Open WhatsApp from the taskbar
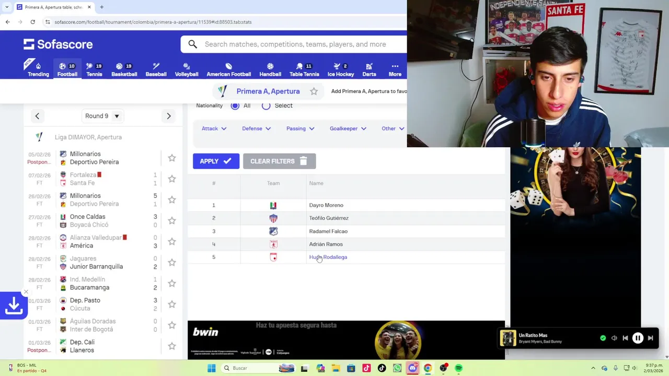 [397, 368]
